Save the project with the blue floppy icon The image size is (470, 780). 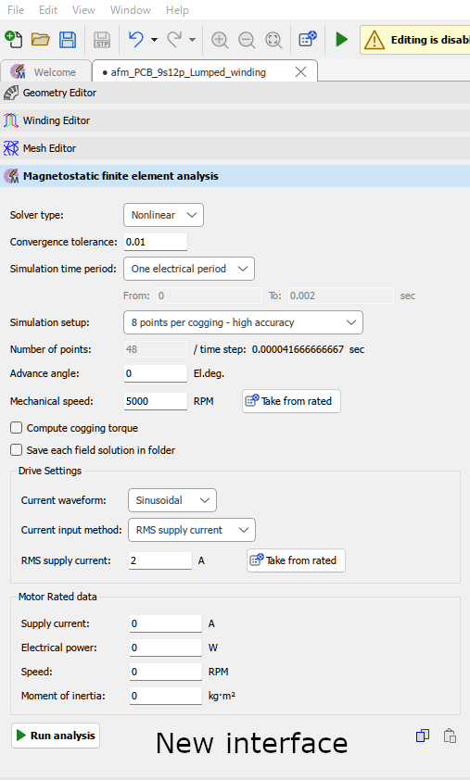coord(68,39)
